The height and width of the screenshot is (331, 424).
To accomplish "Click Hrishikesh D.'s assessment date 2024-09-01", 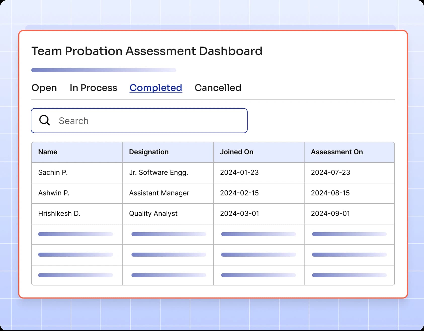I will coord(330,214).
